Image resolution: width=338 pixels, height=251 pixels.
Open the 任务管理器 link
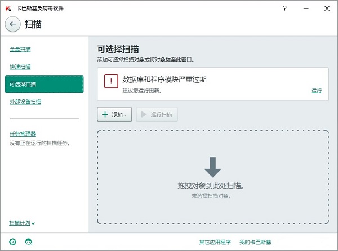pos(23,134)
